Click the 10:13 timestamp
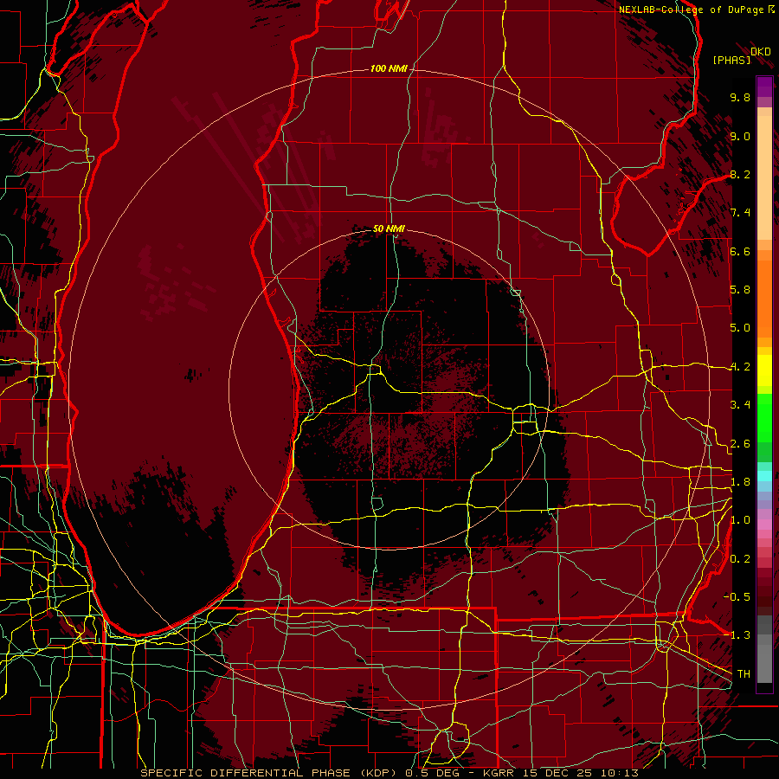This screenshot has width=779, height=779. [x=620, y=773]
